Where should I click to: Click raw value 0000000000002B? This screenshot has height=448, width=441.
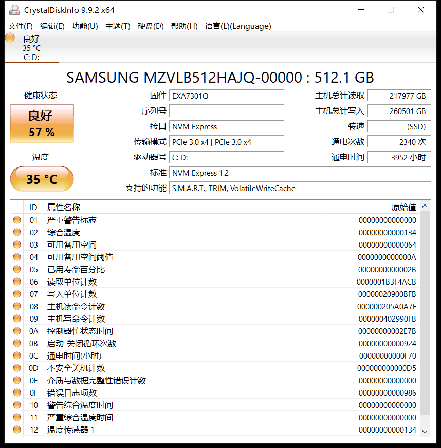387,269
